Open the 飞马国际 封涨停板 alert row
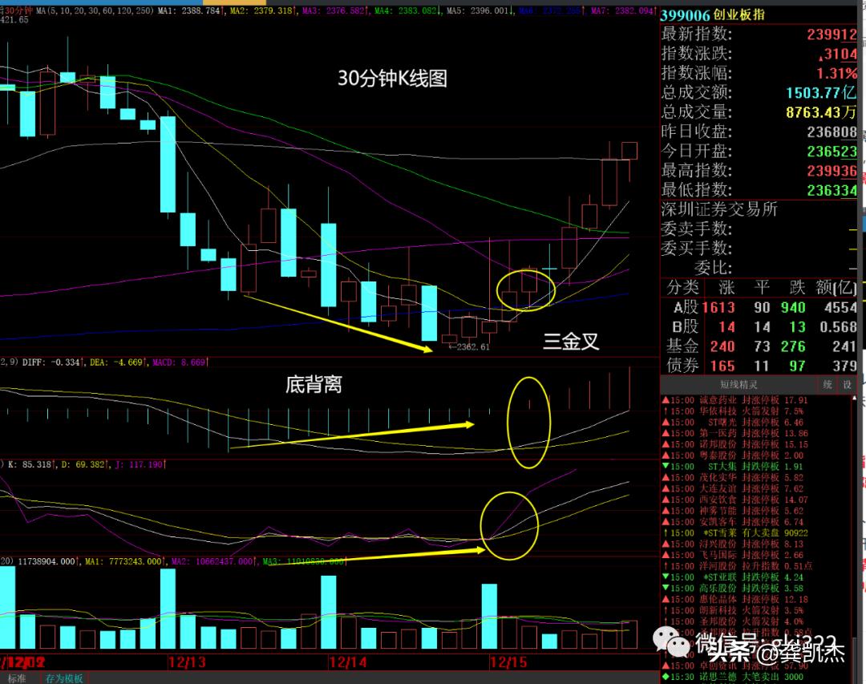The width and height of the screenshot is (866, 684). pos(734,555)
